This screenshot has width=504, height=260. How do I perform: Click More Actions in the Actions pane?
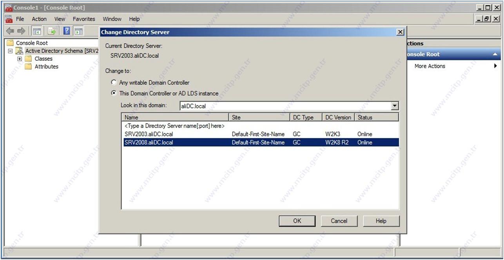click(430, 66)
